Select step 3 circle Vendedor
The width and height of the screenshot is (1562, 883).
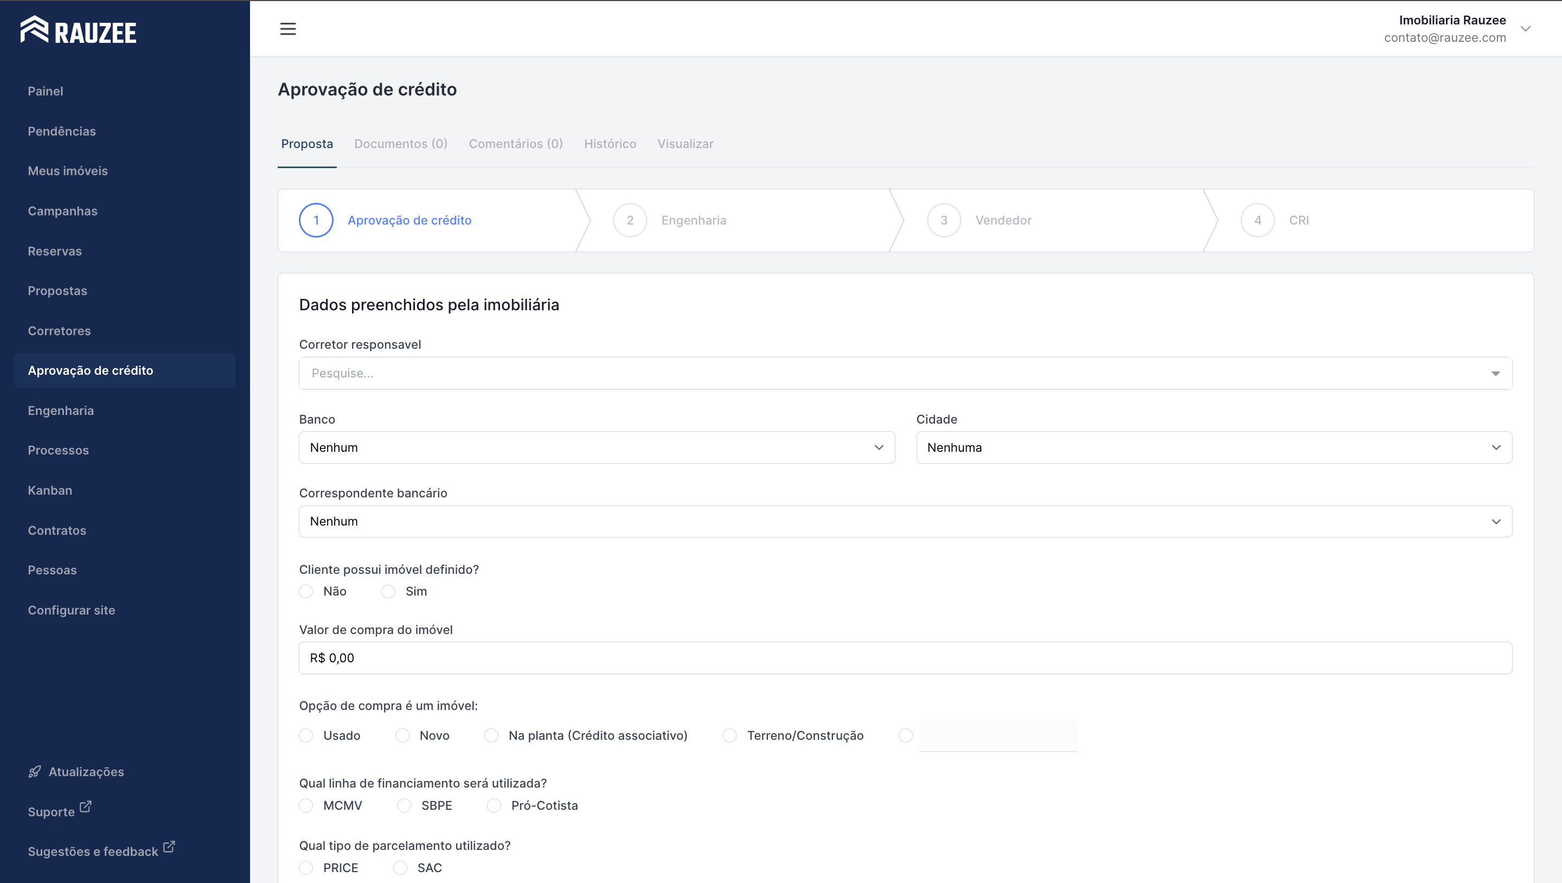tap(944, 220)
